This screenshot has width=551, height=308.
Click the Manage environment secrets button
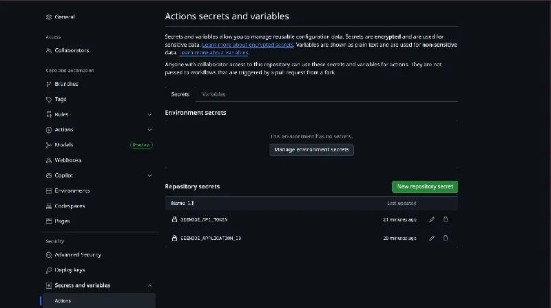(x=311, y=149)
